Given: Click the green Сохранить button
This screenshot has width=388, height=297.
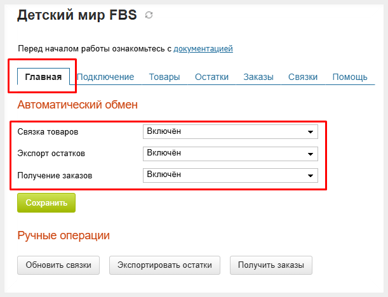Looking at the screenshot, I should (46, 203).
